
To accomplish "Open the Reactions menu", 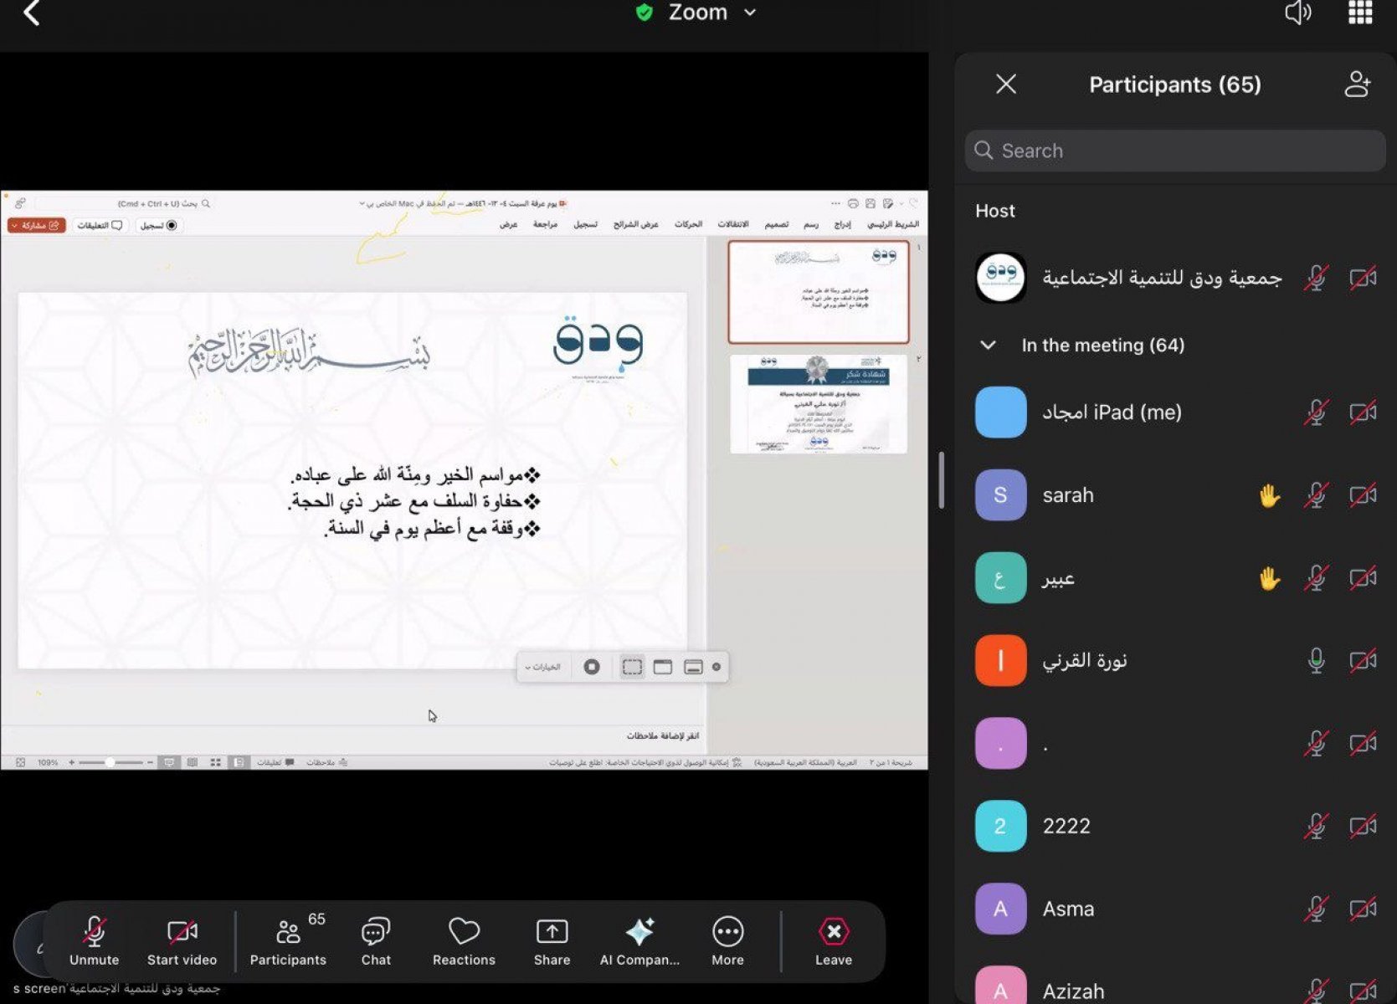I will click(x=464, y=941).
